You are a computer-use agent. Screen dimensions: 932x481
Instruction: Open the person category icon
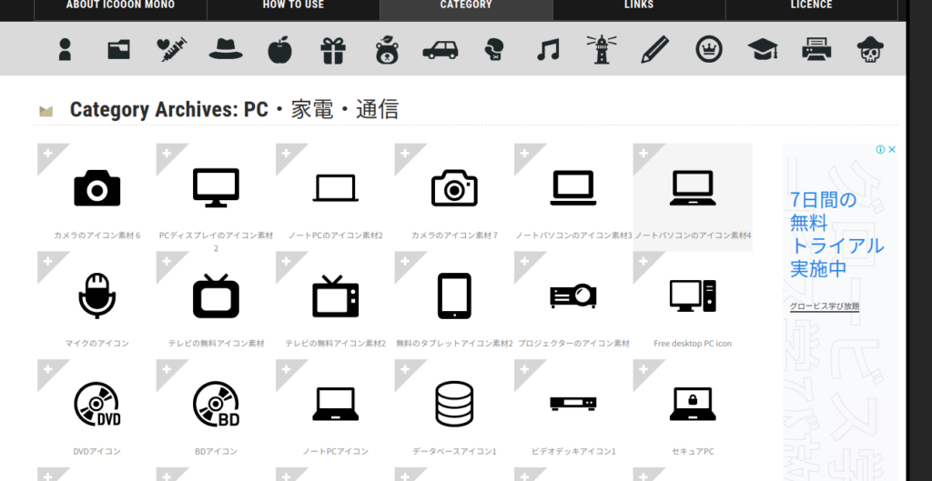coord(65,49)
